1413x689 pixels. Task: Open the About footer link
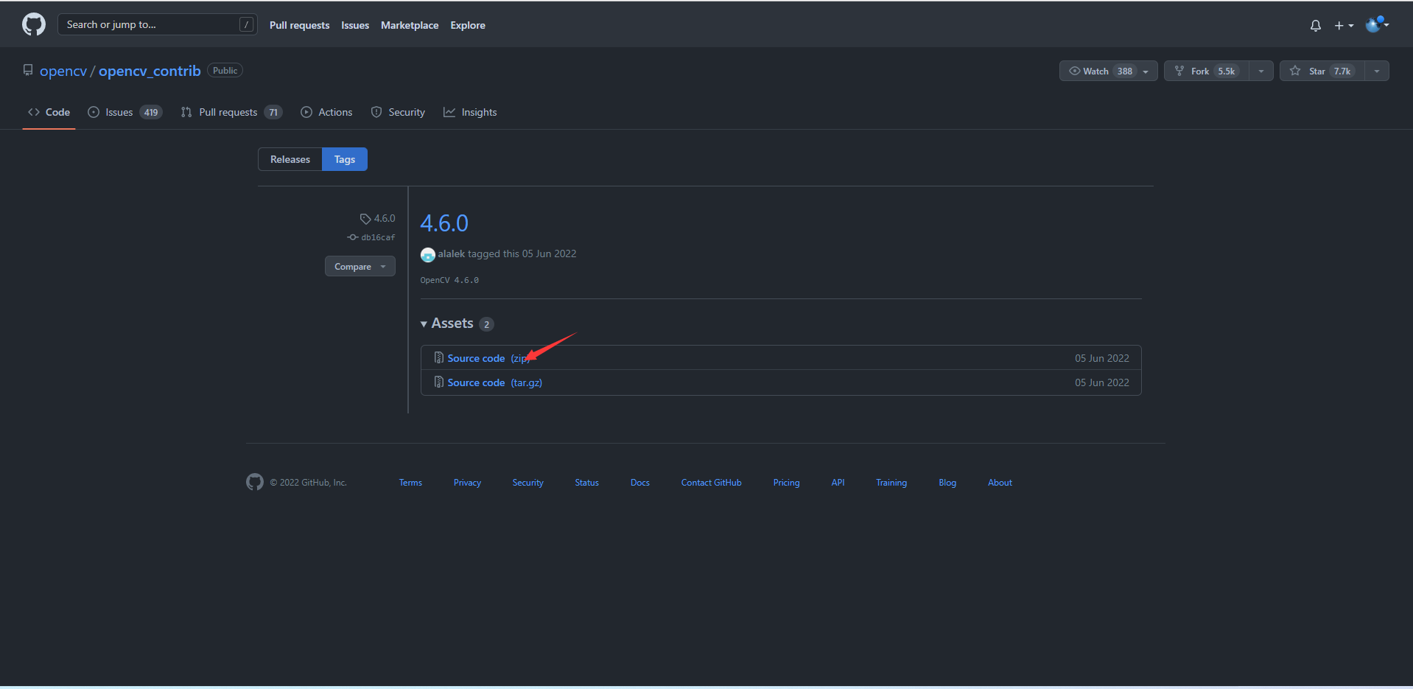(x=1000, y=483)
